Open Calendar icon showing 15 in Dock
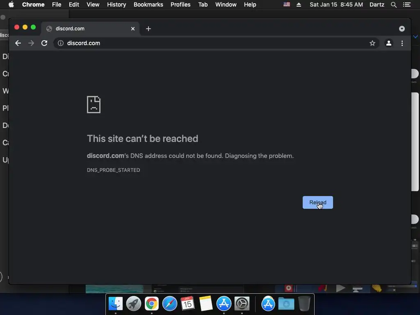The image size is (420, 315). (187, 304)
